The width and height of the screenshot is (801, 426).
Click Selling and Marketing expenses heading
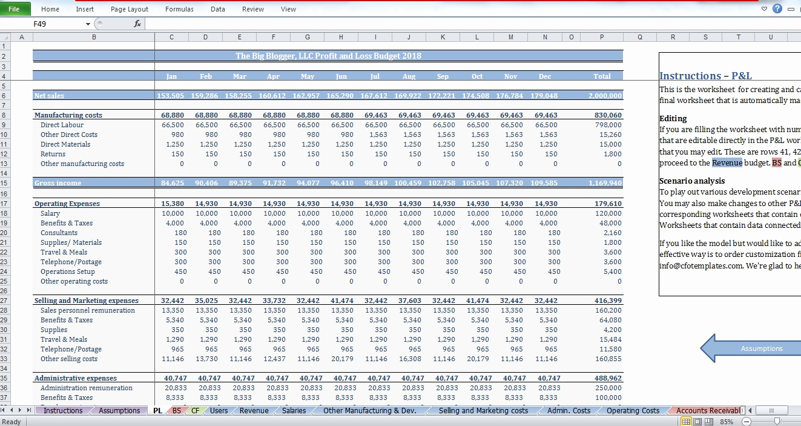pos(87,301)
